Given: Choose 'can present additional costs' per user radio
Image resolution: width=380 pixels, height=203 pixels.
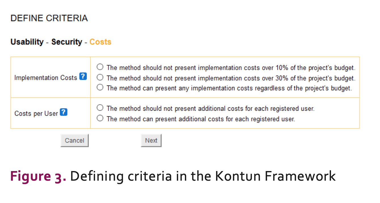Looking at the screenshot, I should 100,118.
